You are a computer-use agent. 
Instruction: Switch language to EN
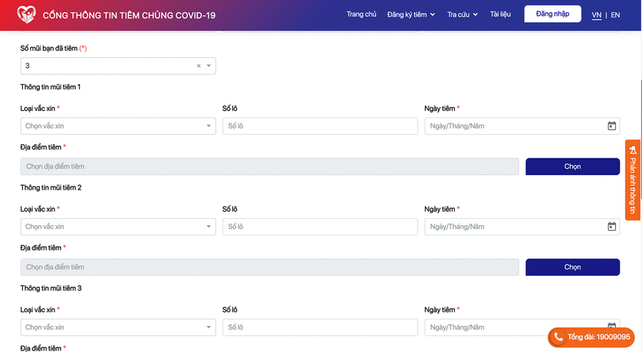pos(615,15)
